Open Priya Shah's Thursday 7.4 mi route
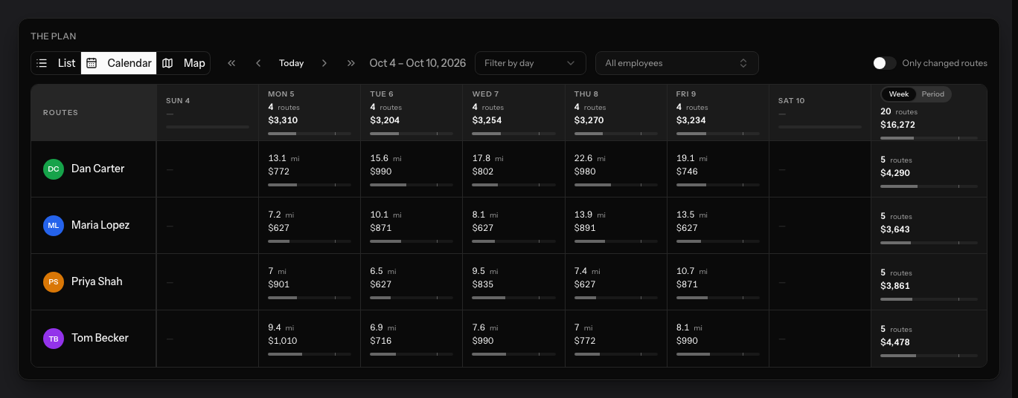The height and width of the screenshot is (398, 1018). click(615, 282)
